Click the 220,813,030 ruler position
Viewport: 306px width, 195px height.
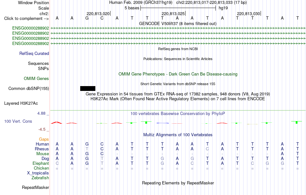coord(248,13)
